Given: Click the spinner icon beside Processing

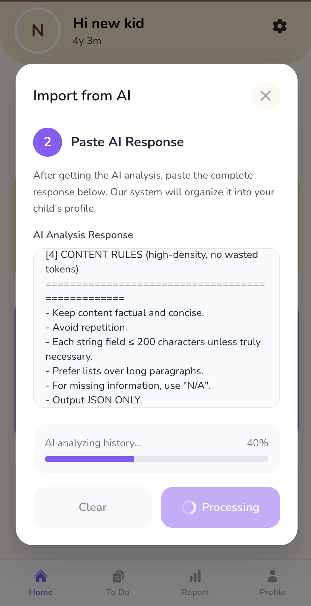Looking at the screenshot, I should [x=189, y=507].
